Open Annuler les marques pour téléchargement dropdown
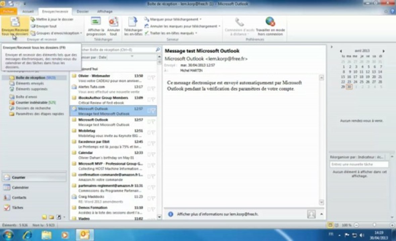The width and height of the screenshot is (396, 241). pyautogui.click(x=182, y=26)
